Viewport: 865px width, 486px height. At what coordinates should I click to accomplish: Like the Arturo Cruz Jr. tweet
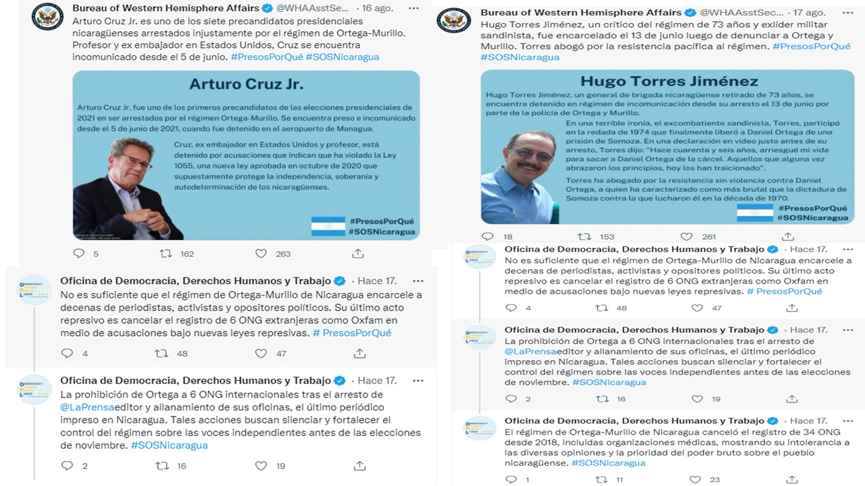(x=261, y=254)
